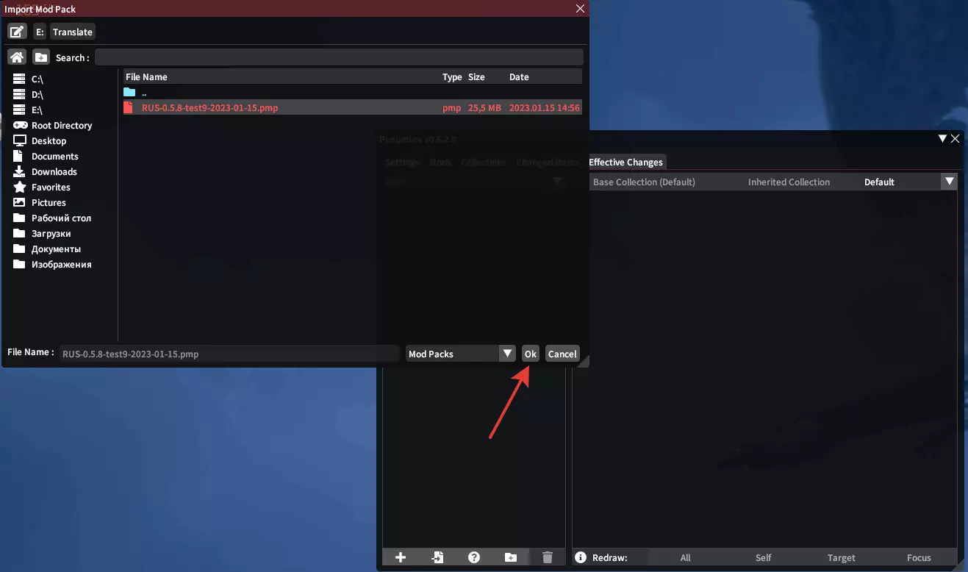This screenshot has width=968, height=572.
Task: Click the import mod pack icon in Penumbra
Action: (437, 557)
